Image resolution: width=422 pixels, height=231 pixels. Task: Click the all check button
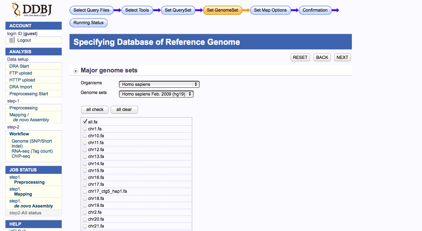pos(95,110)
